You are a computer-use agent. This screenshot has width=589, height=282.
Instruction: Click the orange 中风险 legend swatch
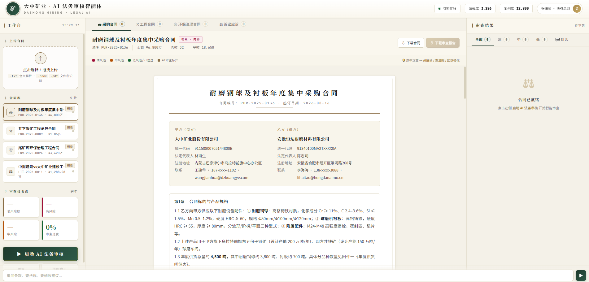pos(111,60)
